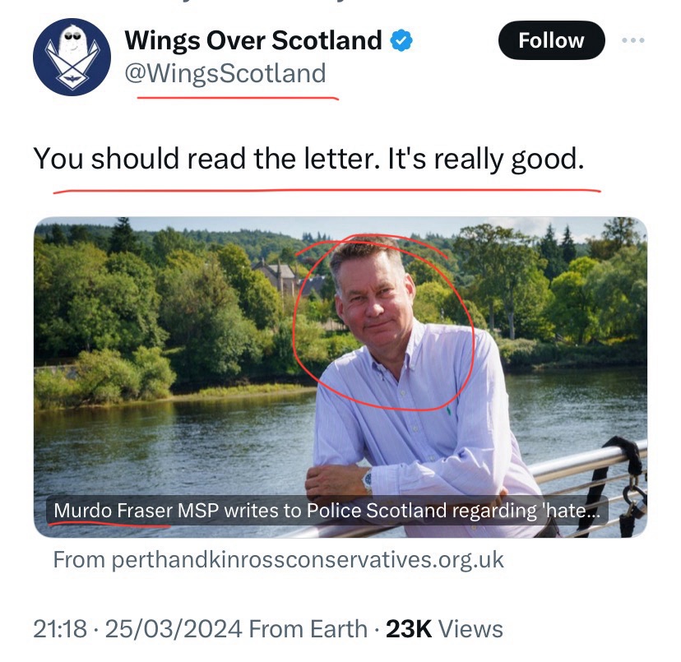The height and width of the screenshot is (662, 681).
Task: Open the perthandkinrossconservatives.org.uk source link
Action: tap(278, 560)
